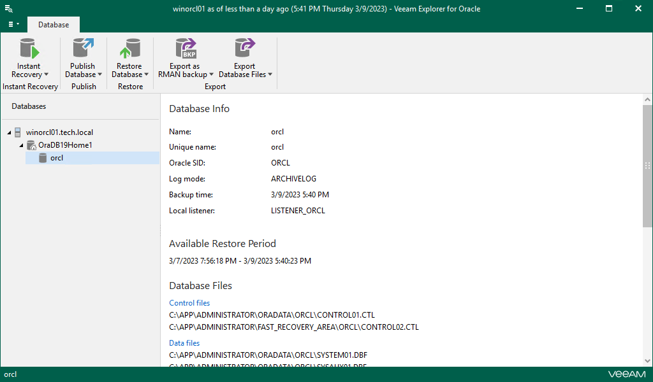Viewport: 653px width, 382px height.
Task: Open the Export as RMAN backup dropdown arrow
Action: 211,75
